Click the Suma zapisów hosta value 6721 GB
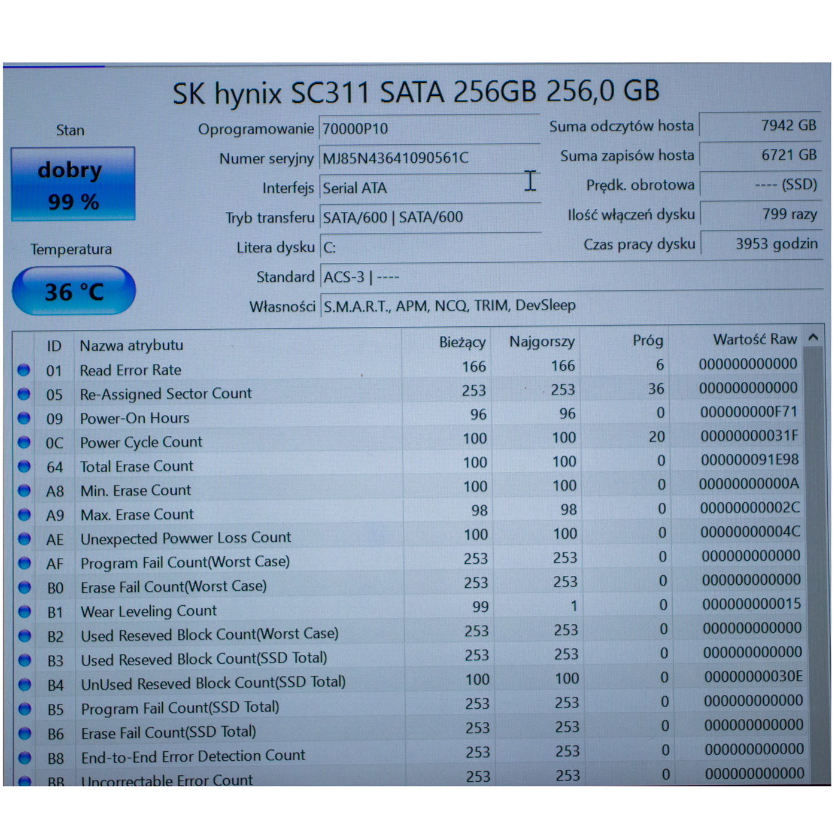 tap(760, 155)
